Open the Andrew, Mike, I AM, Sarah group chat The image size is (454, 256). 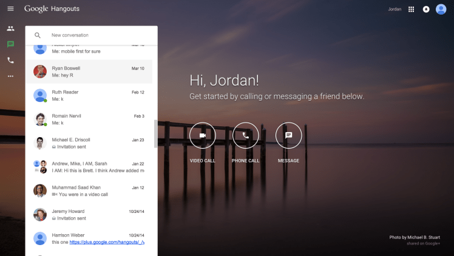pyautogui.click(x=80, y=163)
